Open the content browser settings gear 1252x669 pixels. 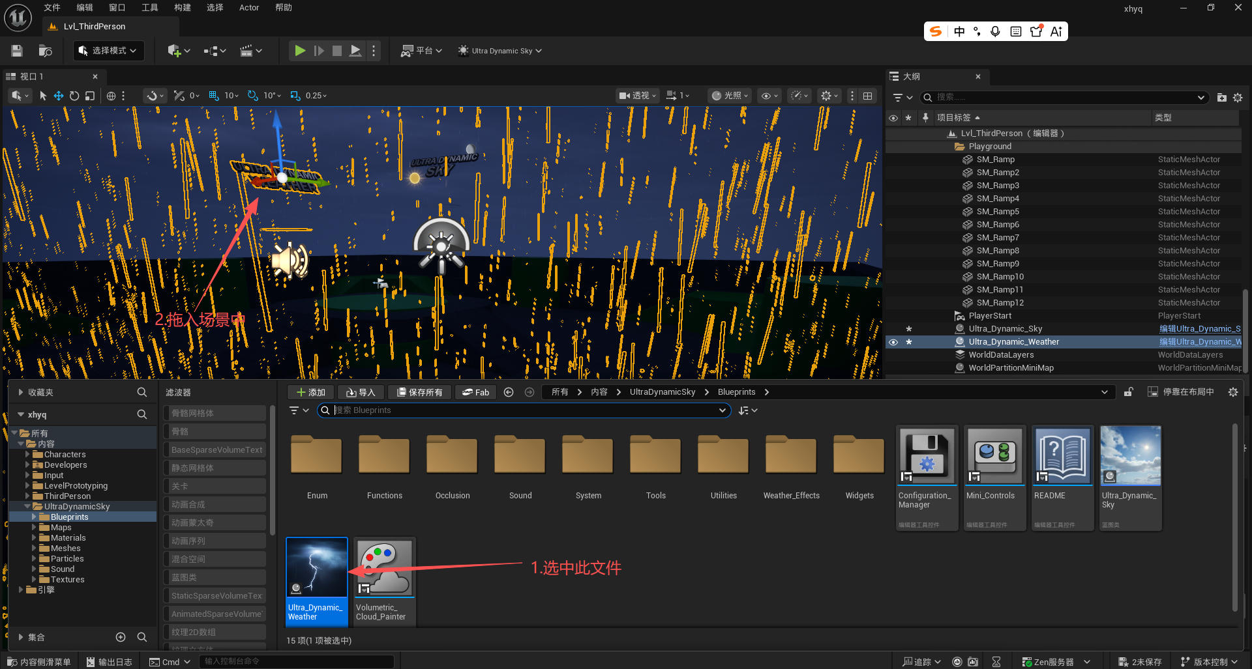[x=1233, y=392]
